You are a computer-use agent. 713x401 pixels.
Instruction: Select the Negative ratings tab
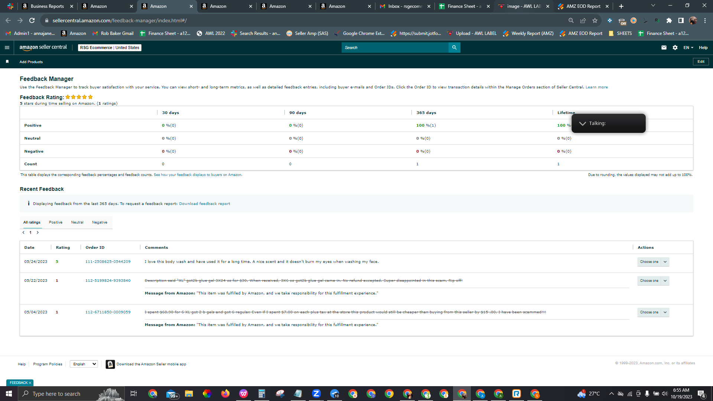tap(100, 222)
